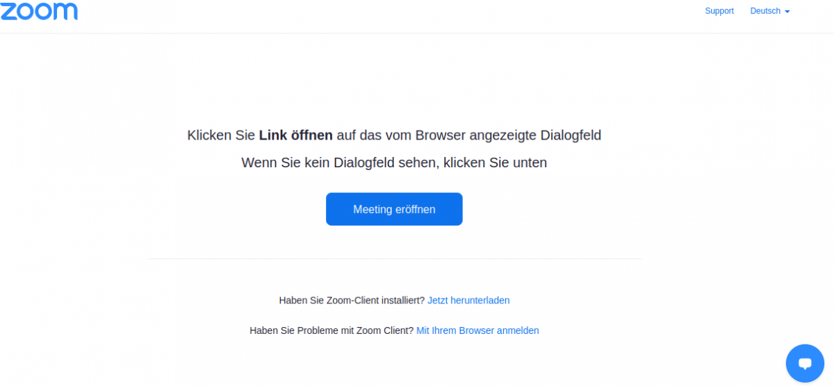The image size is (834, 386).
Task: Click the word Browser in the first line
Action: click(440, 135)
